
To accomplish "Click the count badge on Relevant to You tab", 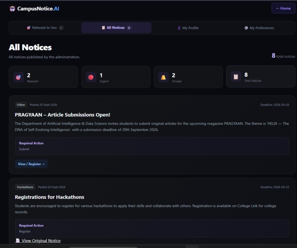I will click(61, 28).
